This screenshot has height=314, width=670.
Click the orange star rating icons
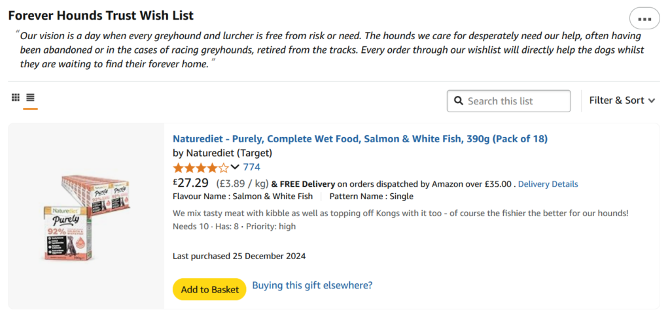(x=201, y=167)
